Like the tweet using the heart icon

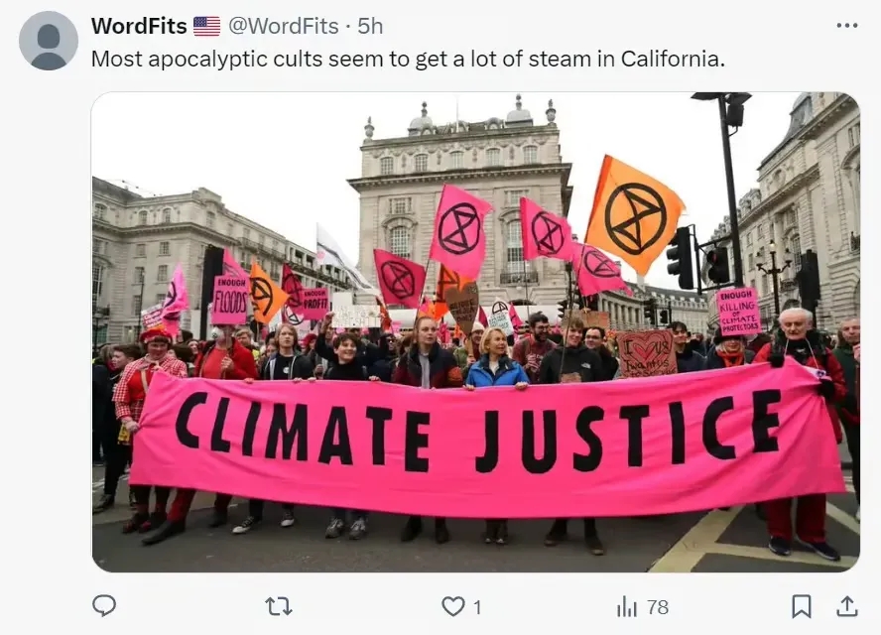coord(452,607)
